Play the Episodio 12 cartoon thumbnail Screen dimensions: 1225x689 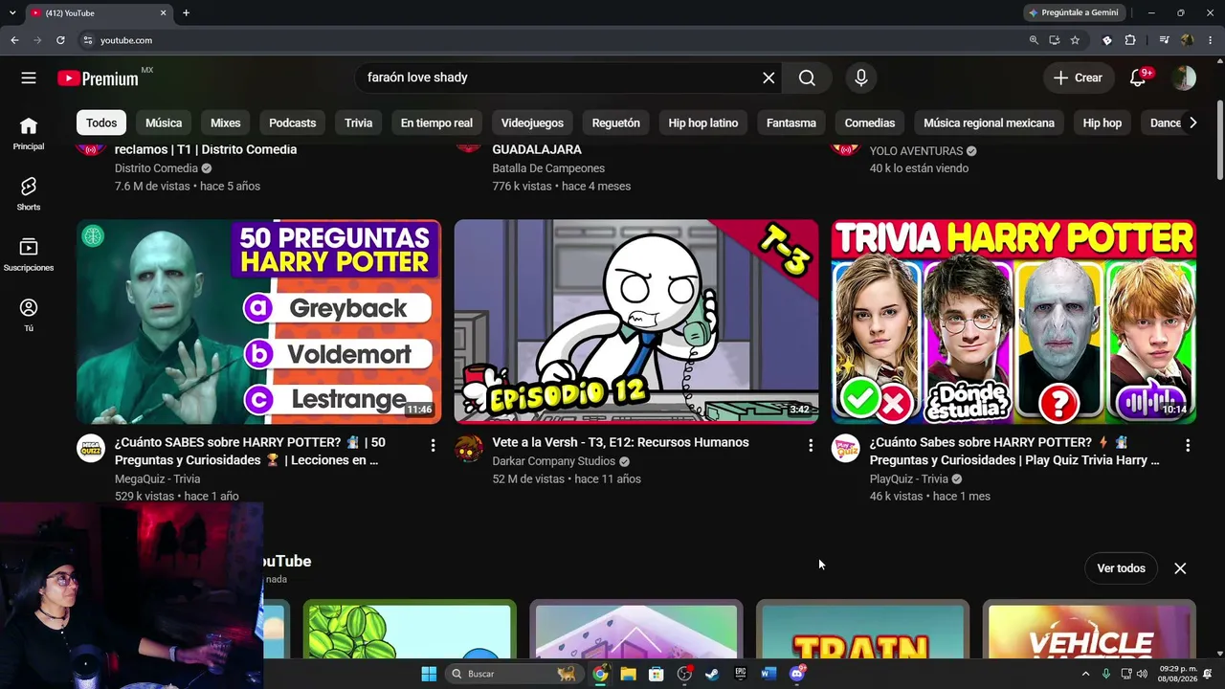coord(636,322)
